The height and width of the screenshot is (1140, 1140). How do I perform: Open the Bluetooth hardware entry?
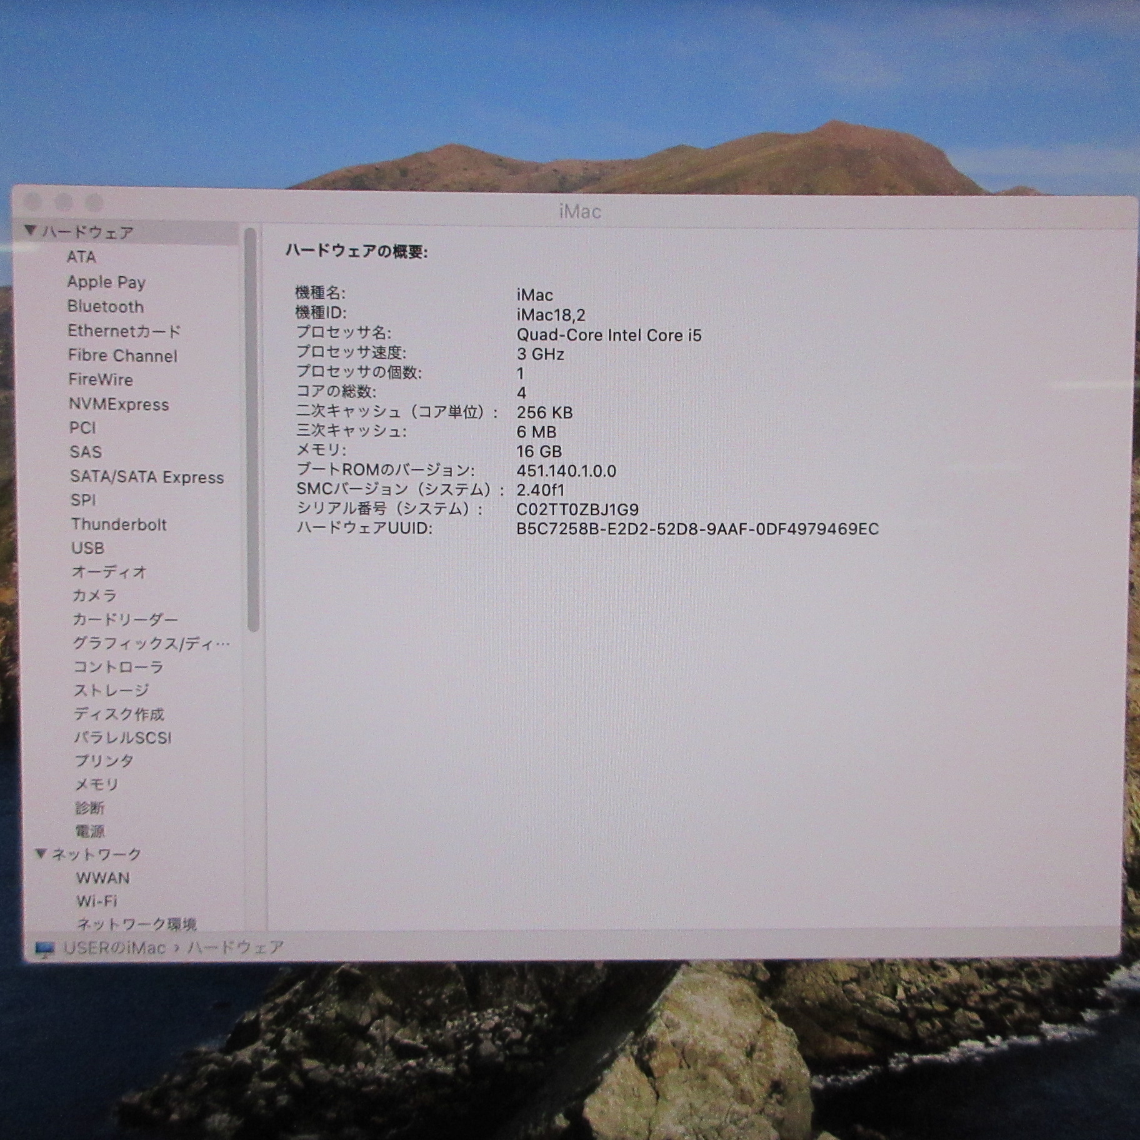click(106, 306)
